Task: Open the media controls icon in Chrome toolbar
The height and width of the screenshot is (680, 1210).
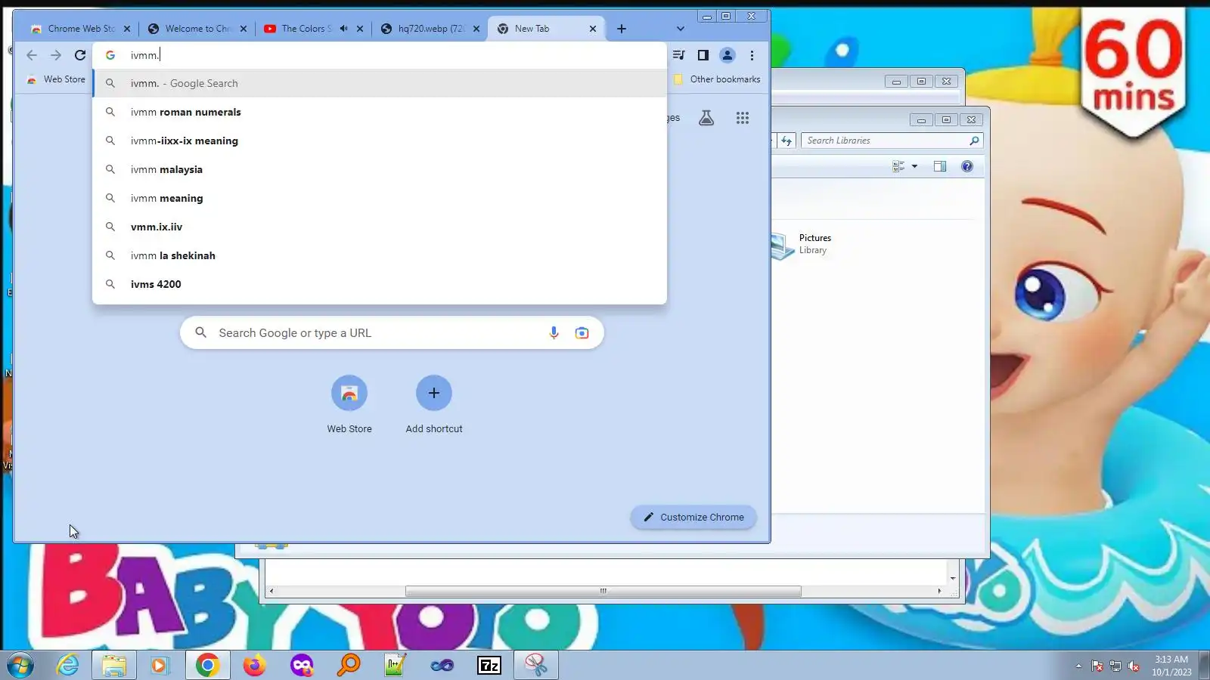Action: coord(678,55)
